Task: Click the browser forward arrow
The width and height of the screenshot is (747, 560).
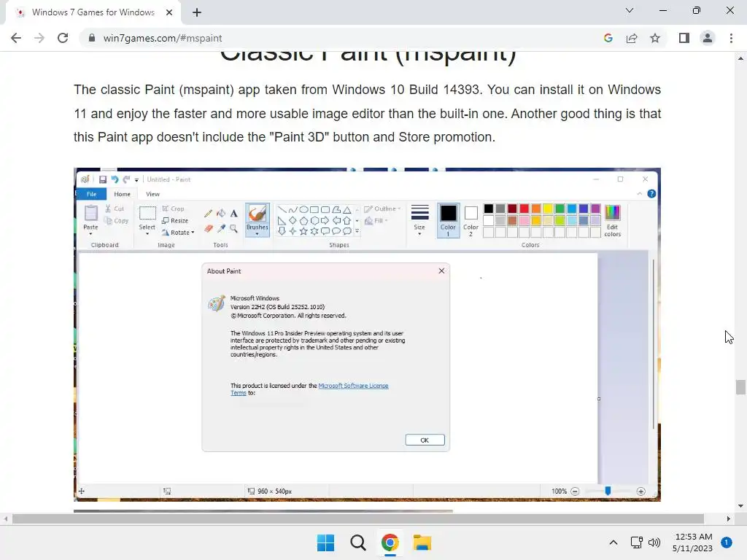Action: (39, 38)
